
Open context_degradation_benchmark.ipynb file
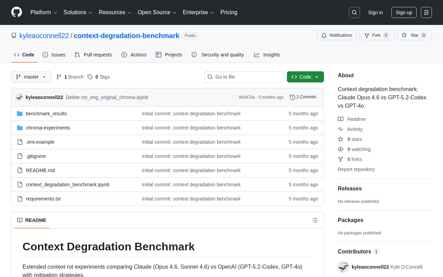click(67, 185)
